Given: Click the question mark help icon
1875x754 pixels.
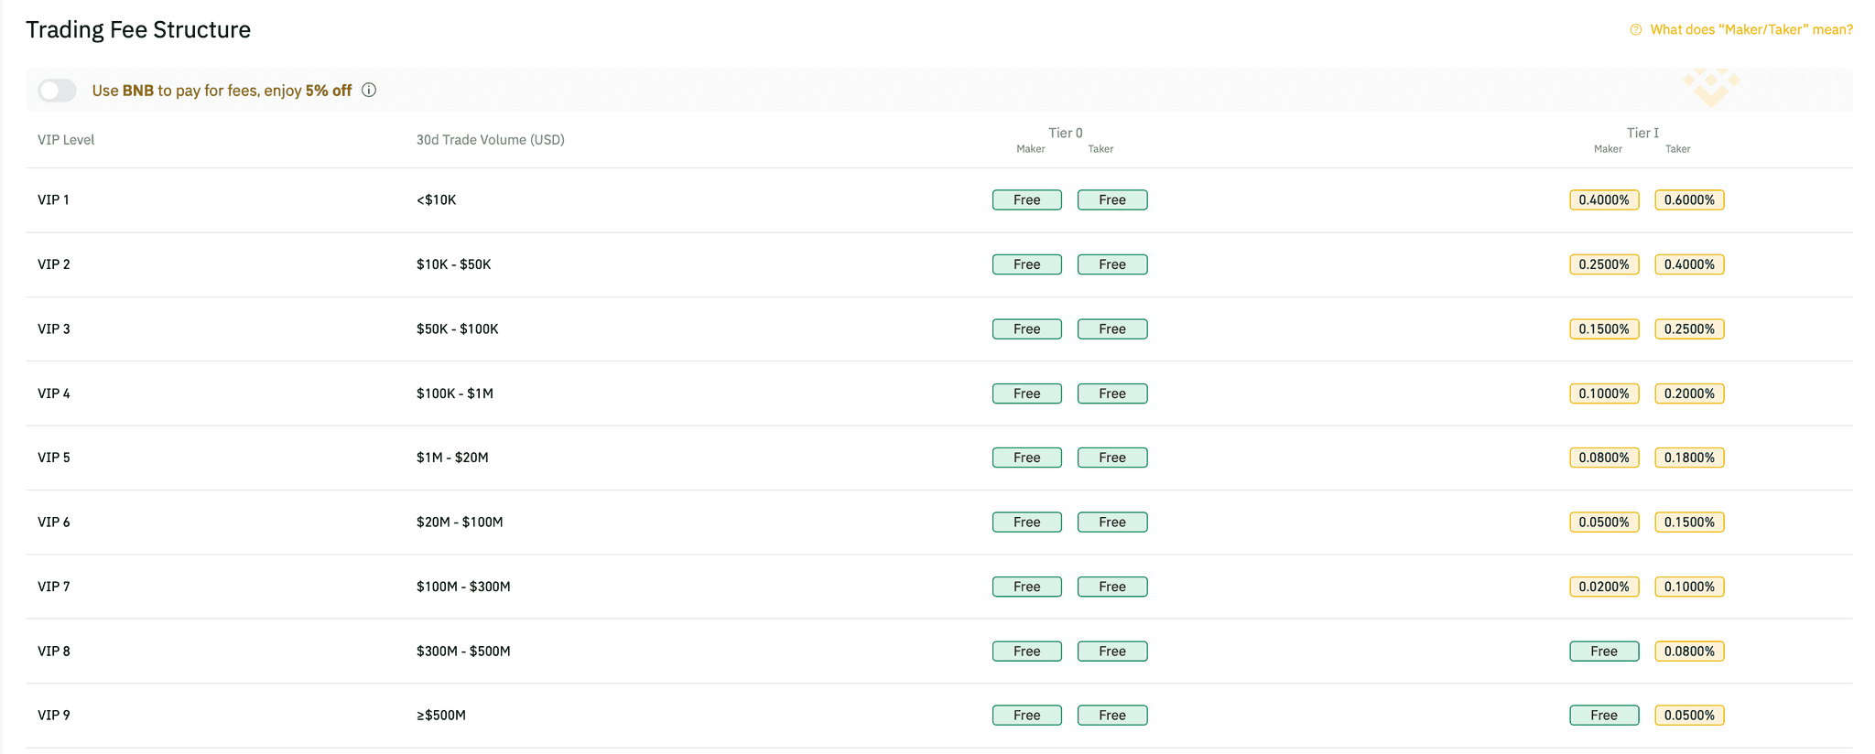Looking at the screenshot, I should pos(1635,30).
